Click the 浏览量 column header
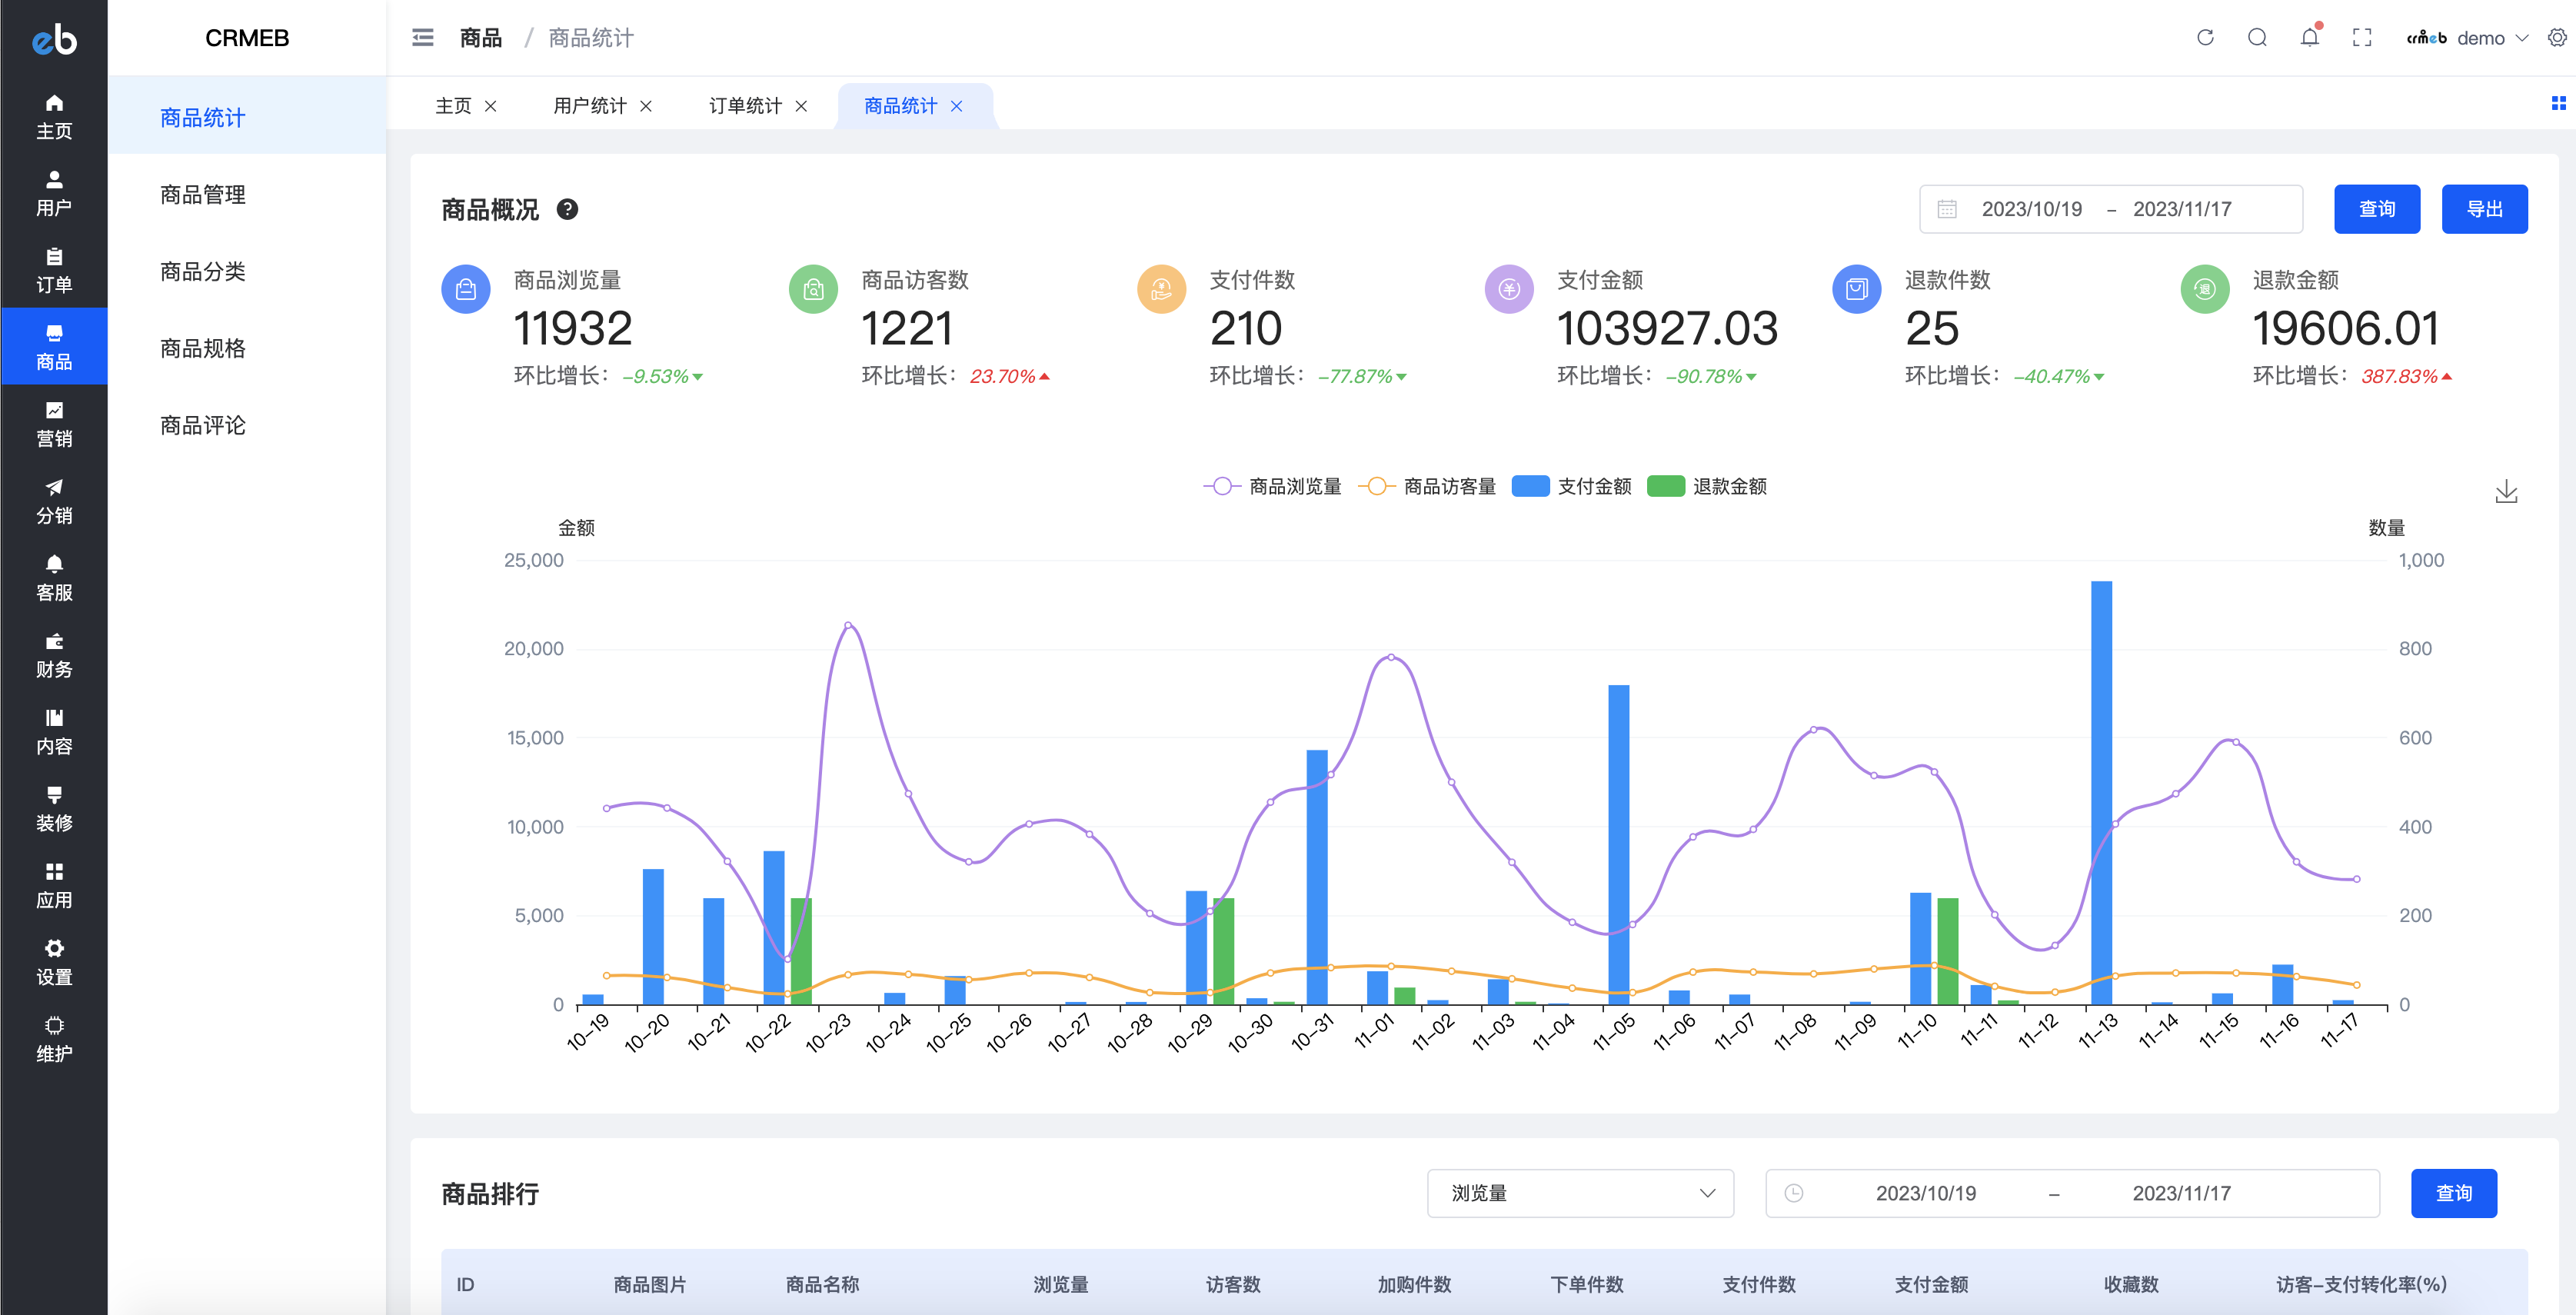Image resolution: width=2576 pixels, height=1315 pixels. tap(1060, 1284)
